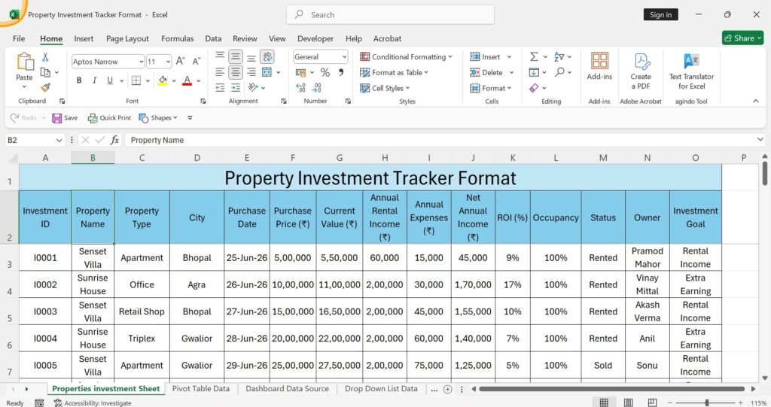Click the Insert Function fx icon
771x407 pixels.
[114, 140]
